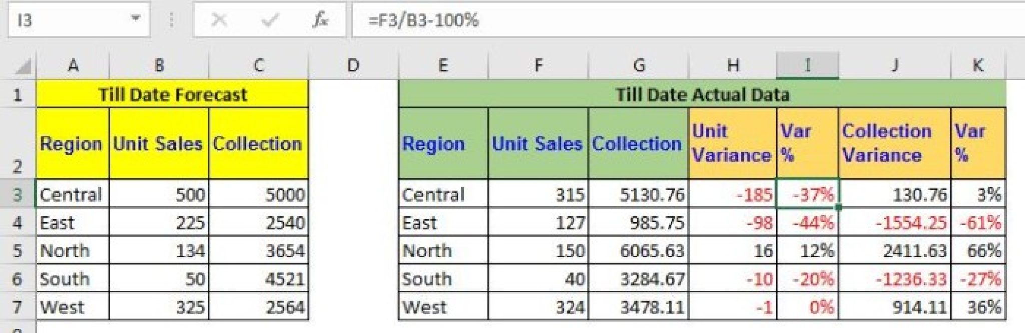
Task: Select the Region header in column E
Action: 443,145
